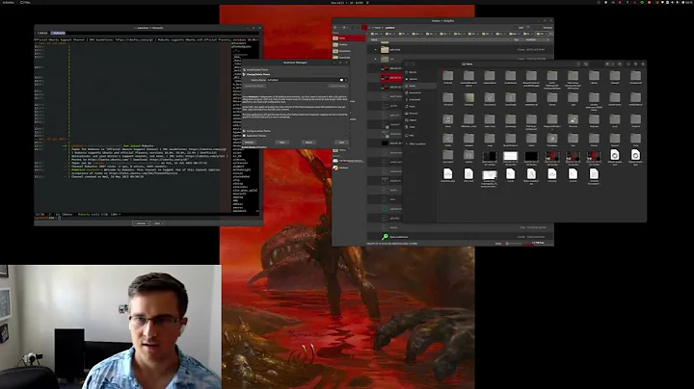The width and height of the screenshot is (694, 389).
Task: Click the Help button in Kvantum Manager
Action: tap(281, 143)
